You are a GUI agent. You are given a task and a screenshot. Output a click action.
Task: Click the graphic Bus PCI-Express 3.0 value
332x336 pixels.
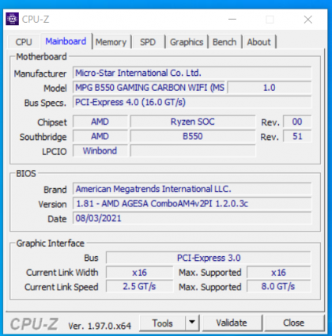209,258
